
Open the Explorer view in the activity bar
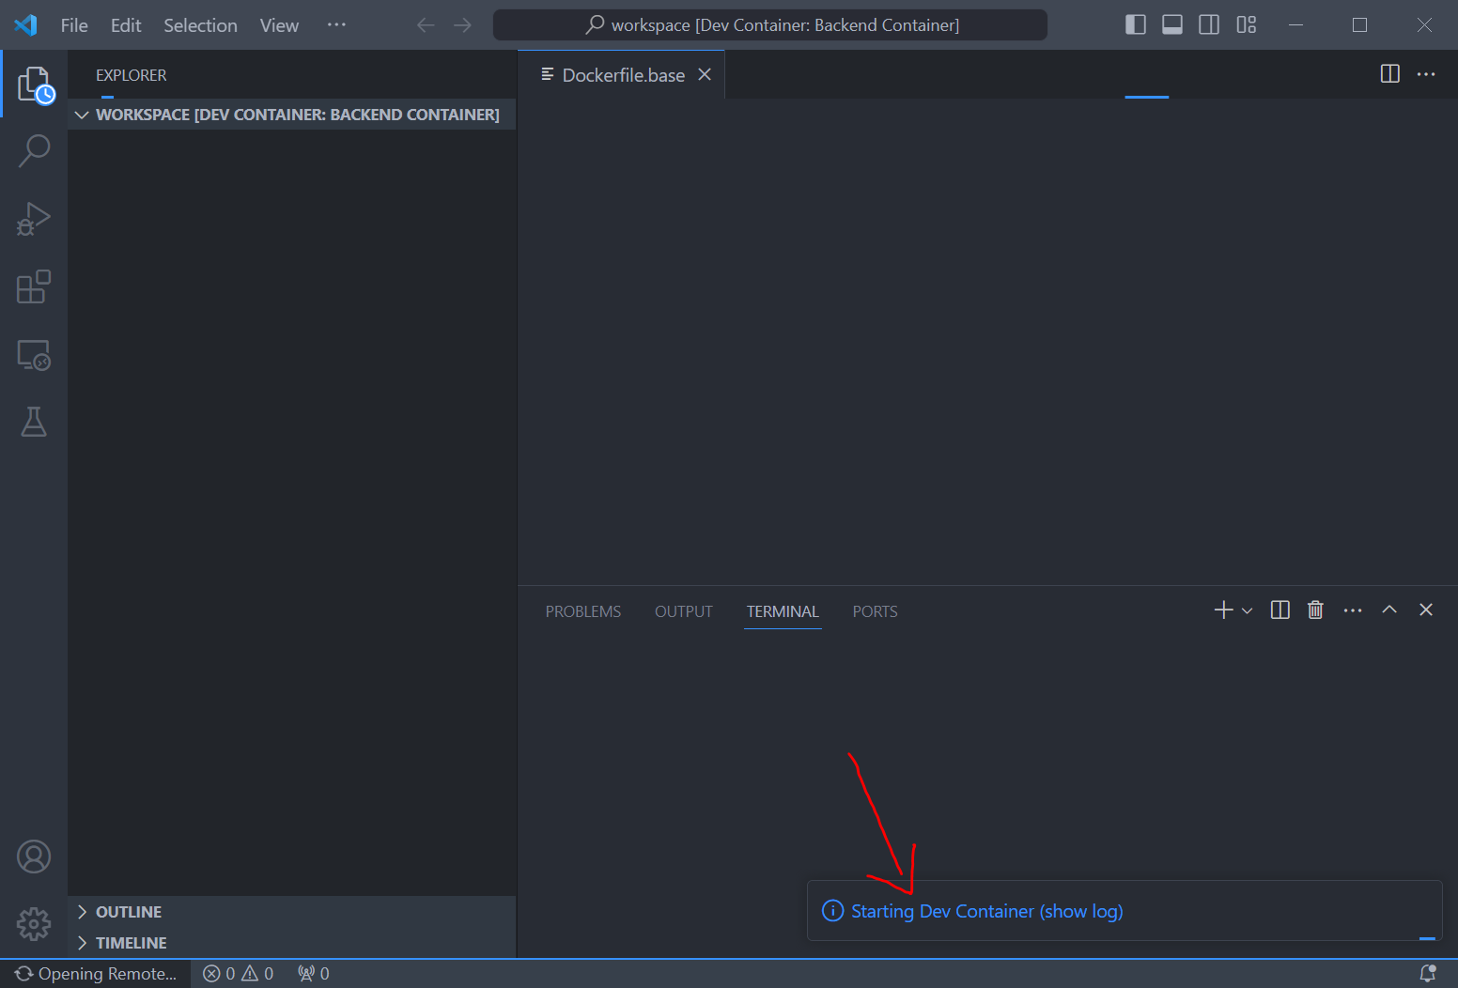34,85
